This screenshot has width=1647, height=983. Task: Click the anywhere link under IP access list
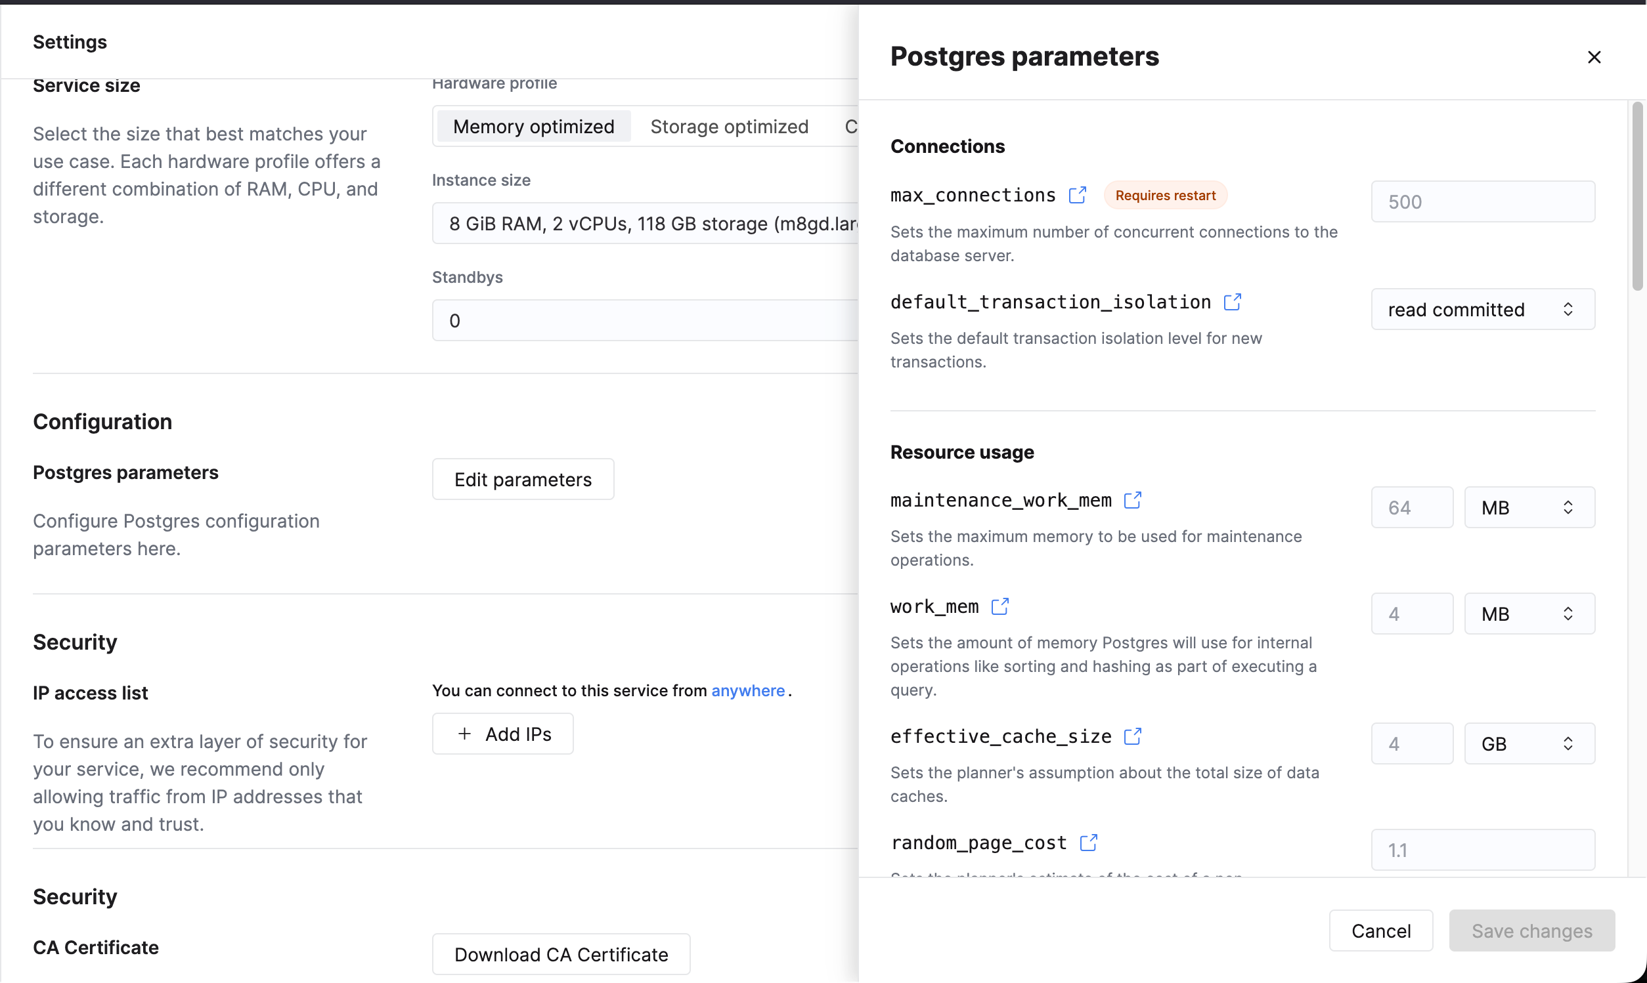pos(747,690)
